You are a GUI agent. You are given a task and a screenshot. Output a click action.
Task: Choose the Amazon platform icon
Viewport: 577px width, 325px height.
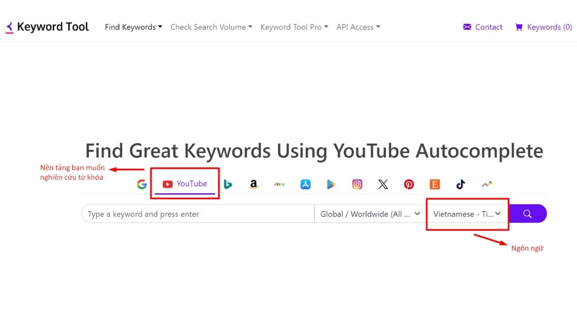(x=254, y=184)
